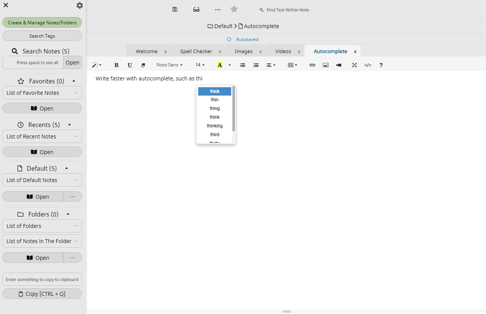Open the settings gear icon
This screenshot has width=486, height=314.
click(x=79, y=5)
